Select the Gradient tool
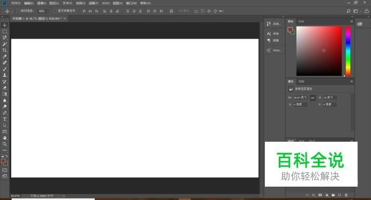The image size is (371, 200). click(x=4, y=94)
